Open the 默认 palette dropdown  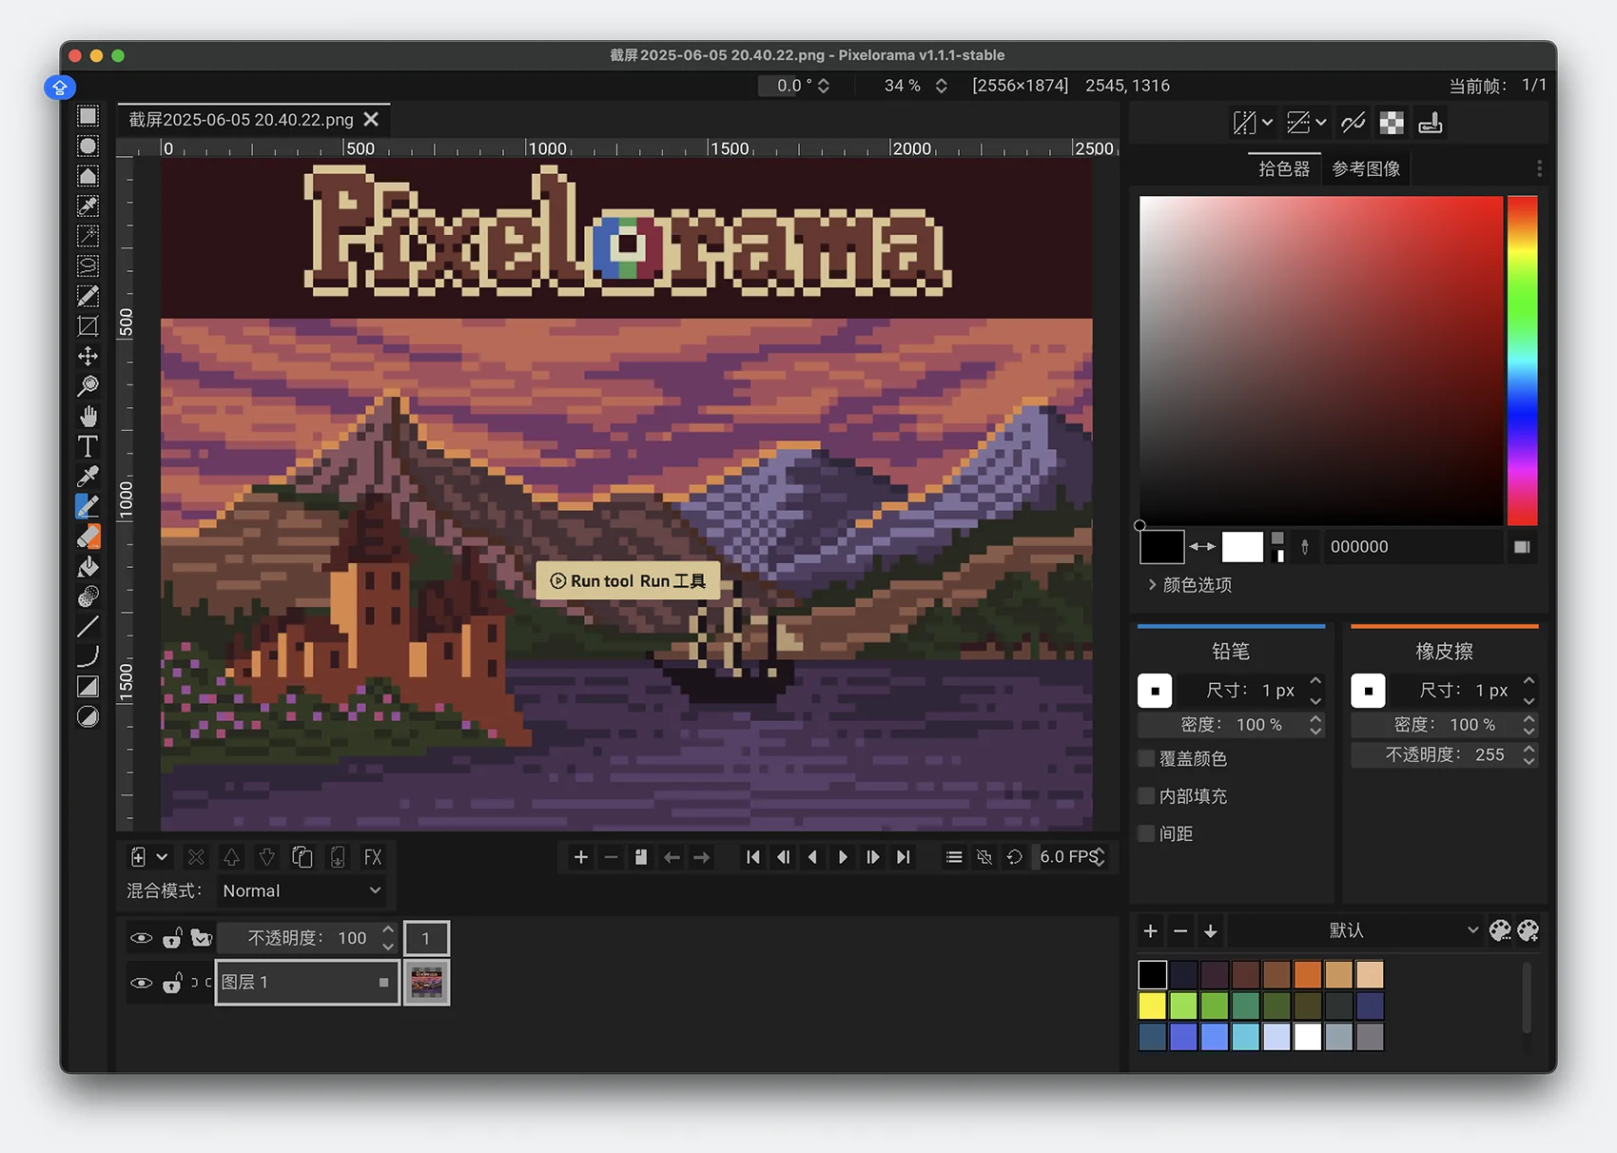pos(1354,930)
